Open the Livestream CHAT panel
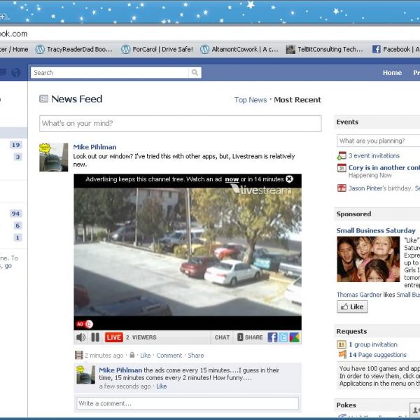The width and height of the screenshot is (420, 420). coord(222,337)
